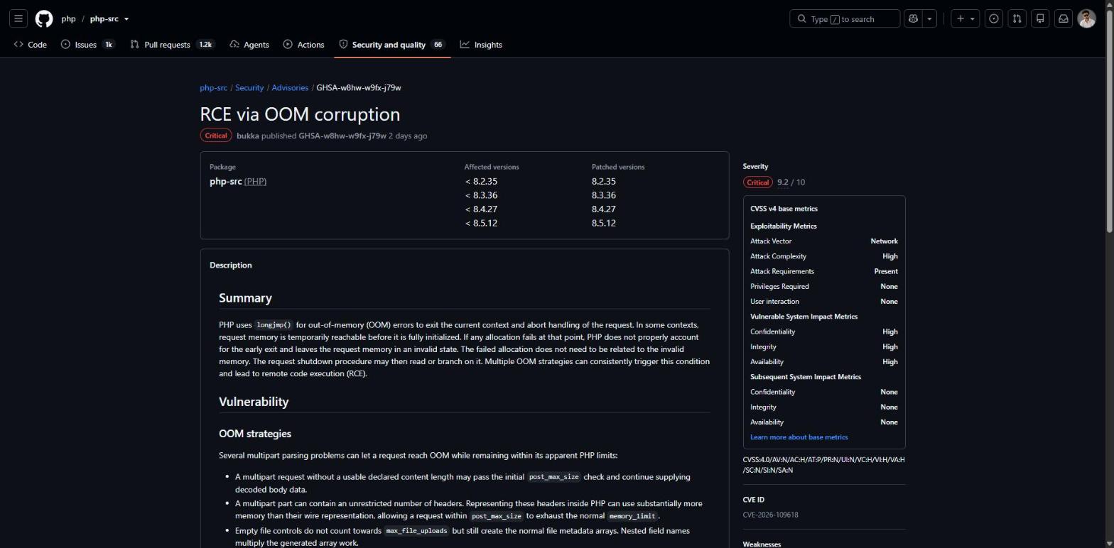Open the user avatar menu
Image resolution: width=1114 pixels, height=548 pixels.
pyautogui.click(x=1086, y=19)
